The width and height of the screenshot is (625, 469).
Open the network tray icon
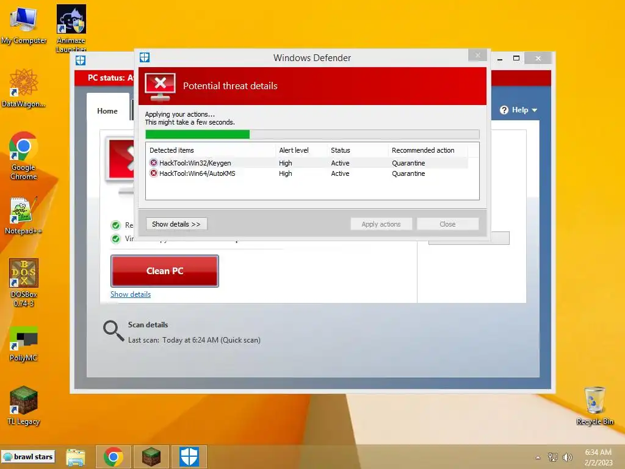click(553, 457)
